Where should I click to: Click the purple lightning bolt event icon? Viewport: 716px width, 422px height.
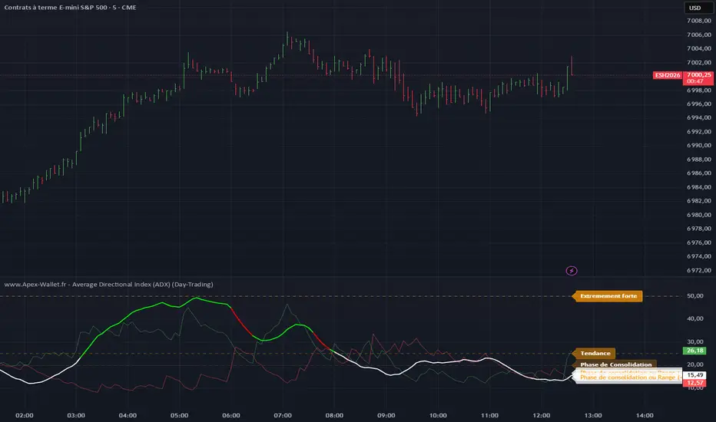572,270
